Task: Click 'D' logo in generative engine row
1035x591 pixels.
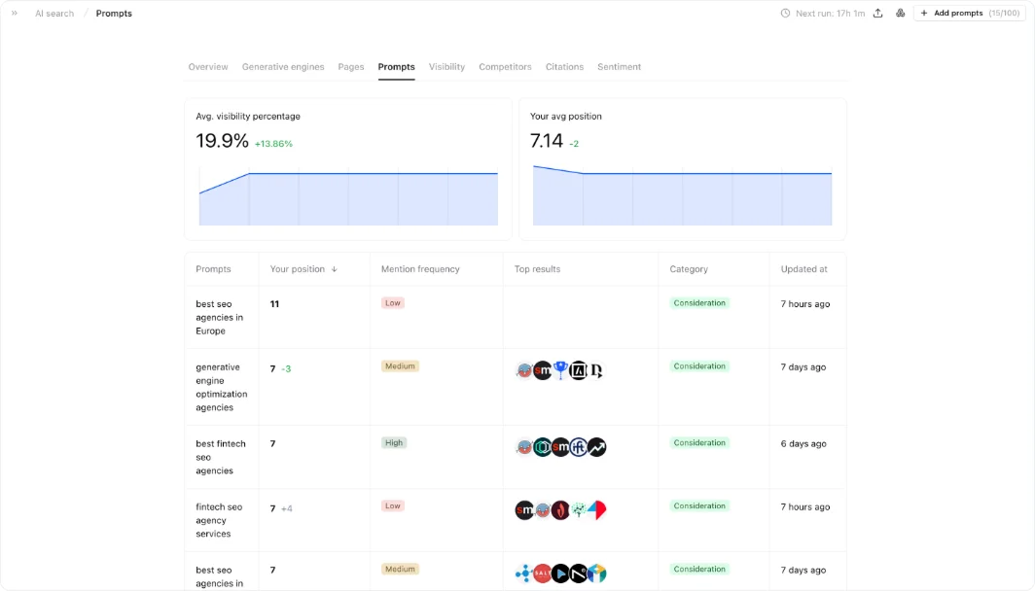Action: 596,370
